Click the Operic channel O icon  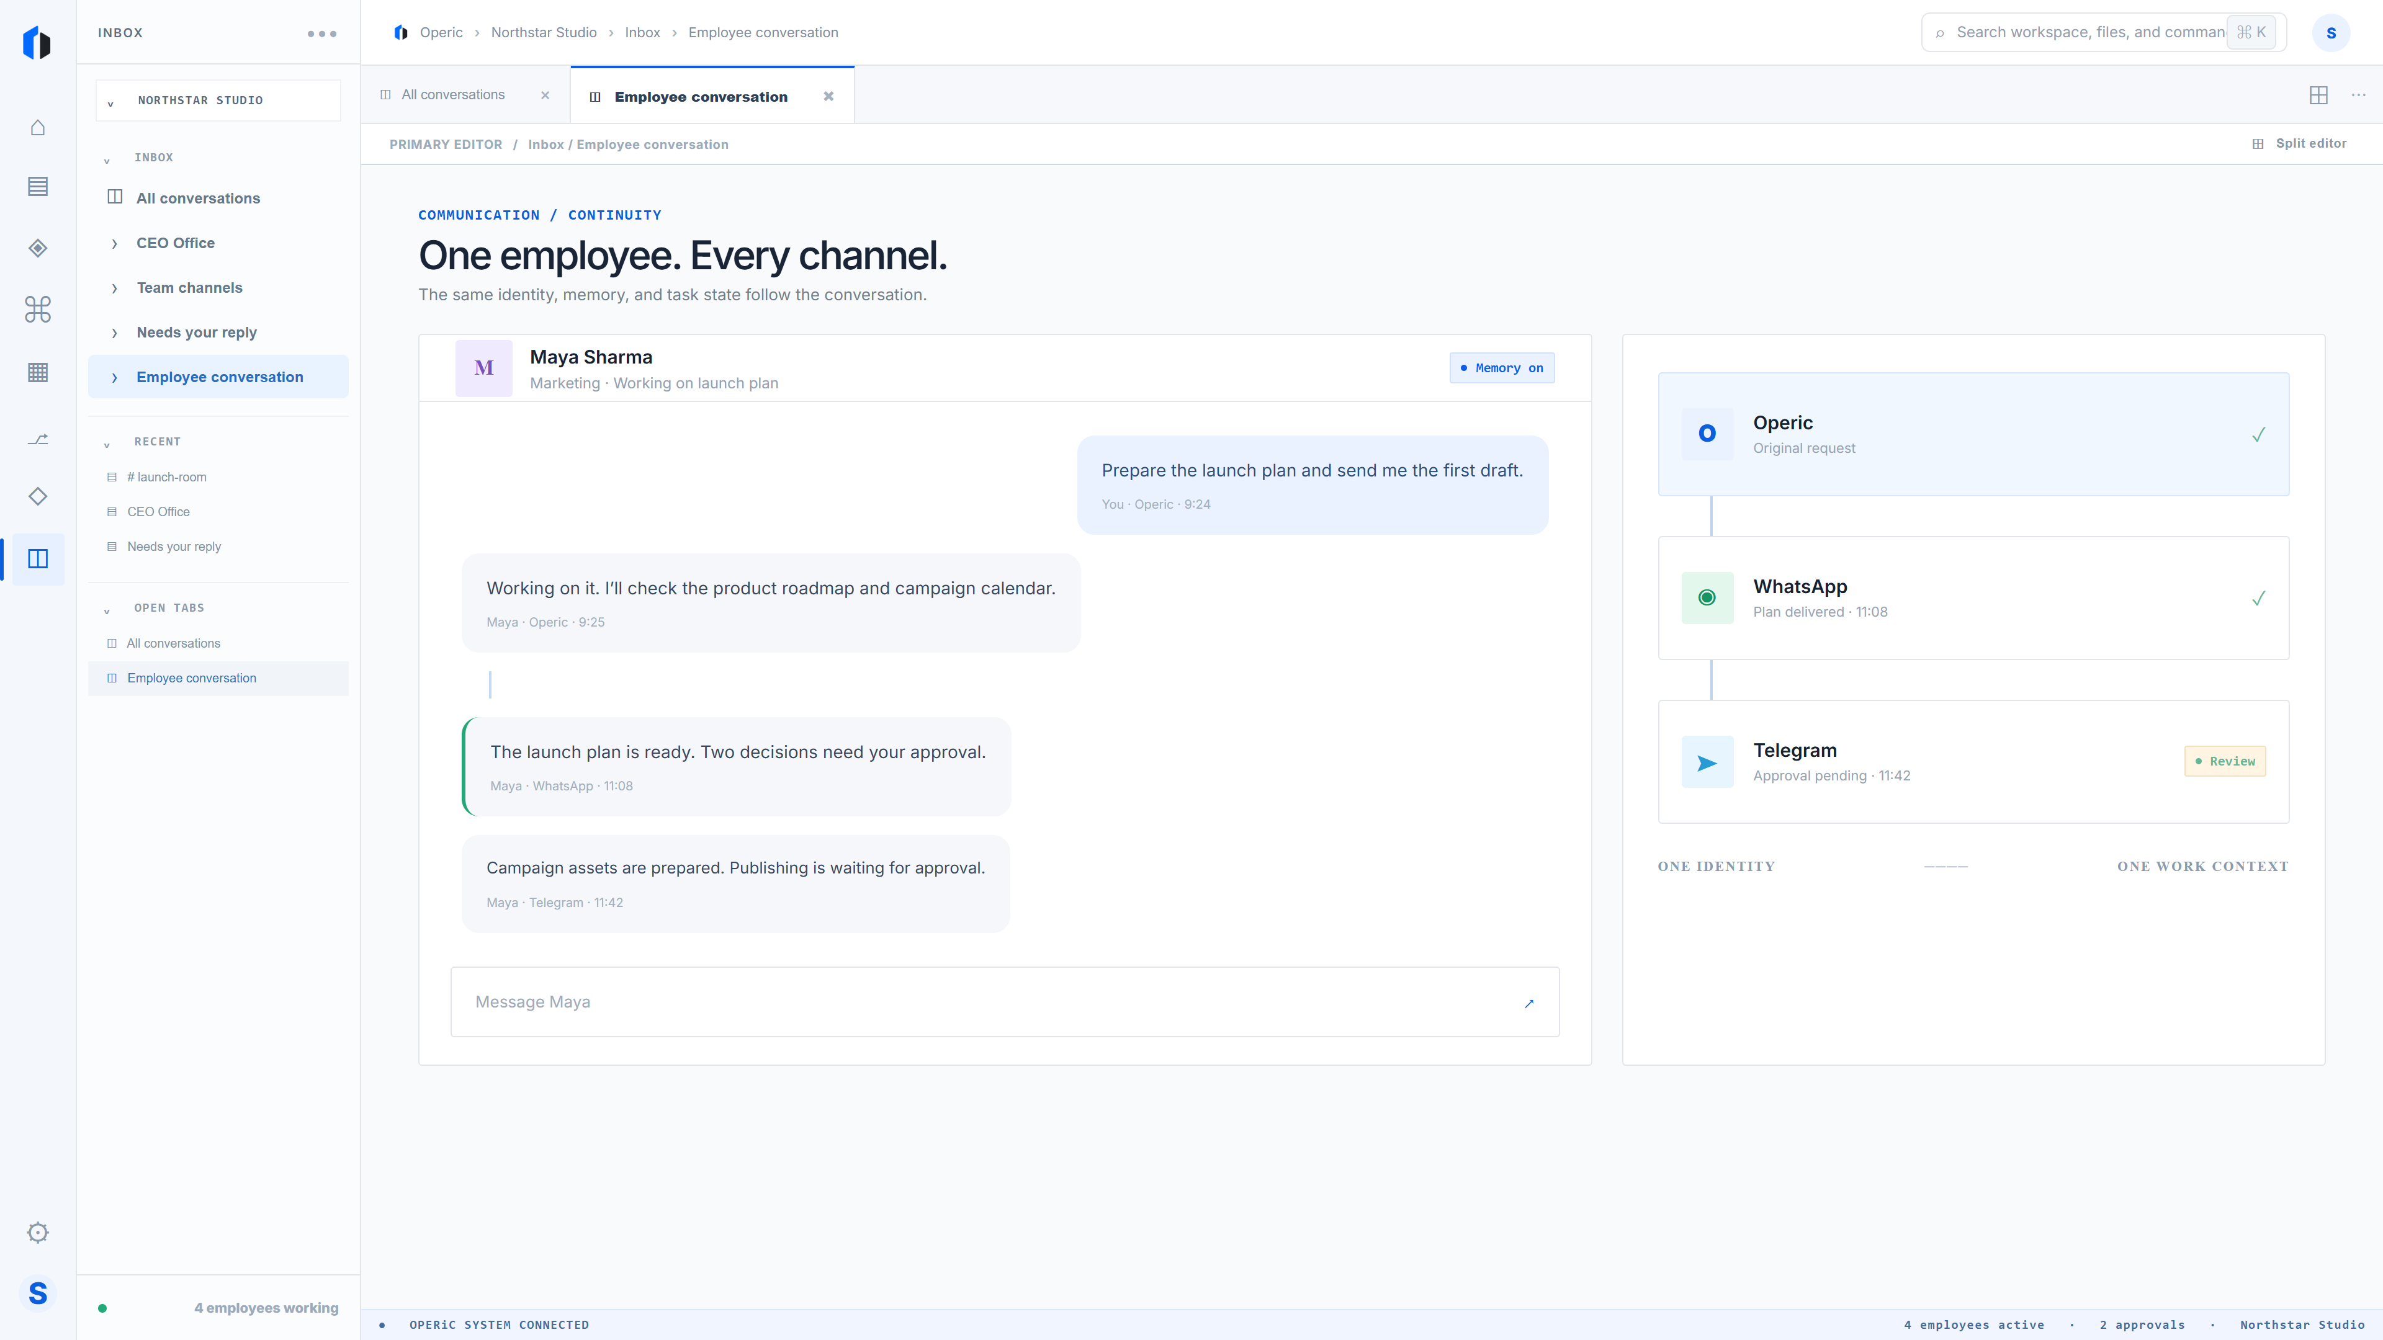pos(1707,434)
